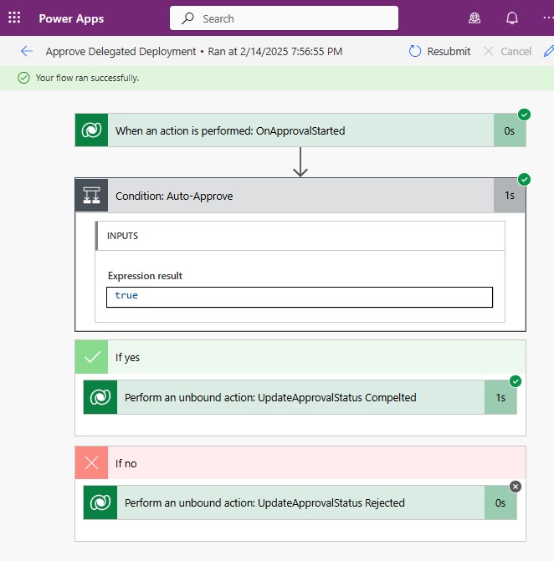Click Dataverse icon on UpdateApprovalStatus Rejected
Viewport: 554px width, 561px height.
(100, 502)
